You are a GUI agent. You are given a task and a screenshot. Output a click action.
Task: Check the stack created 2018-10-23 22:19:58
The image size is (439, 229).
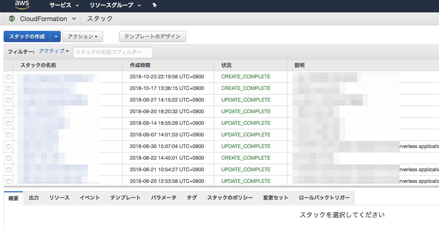pos(8,77)
